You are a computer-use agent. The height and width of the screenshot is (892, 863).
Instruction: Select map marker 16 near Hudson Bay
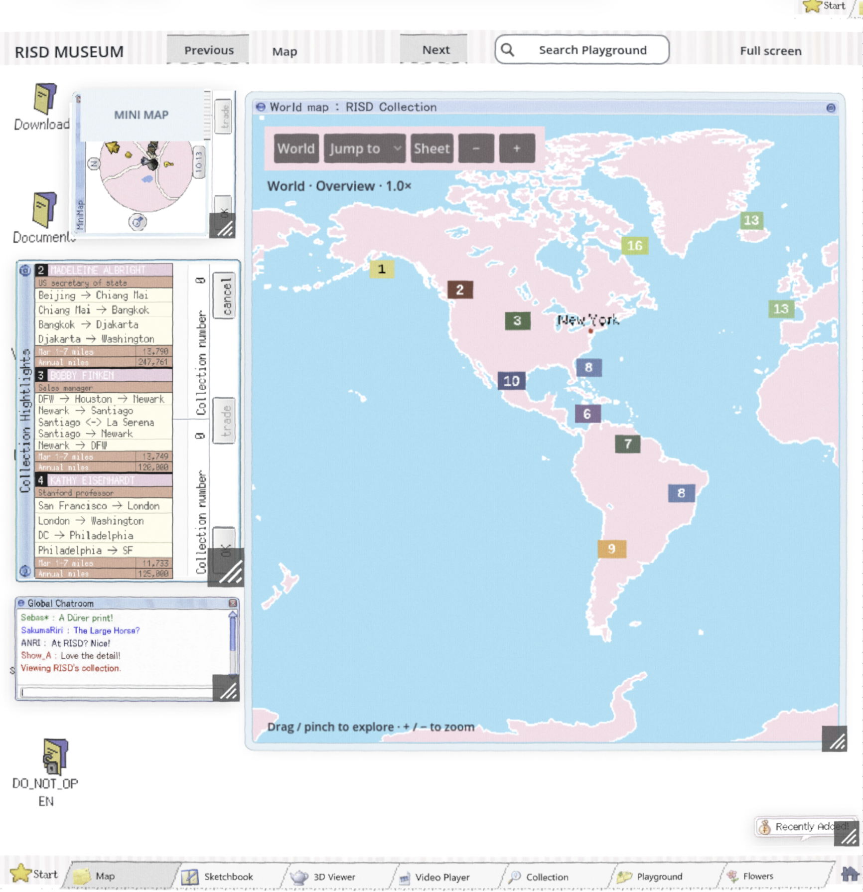(x=635, y=246)
